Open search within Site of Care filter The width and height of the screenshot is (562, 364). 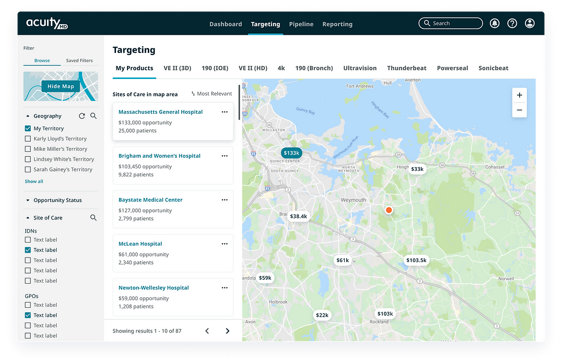tap(94, 217)
